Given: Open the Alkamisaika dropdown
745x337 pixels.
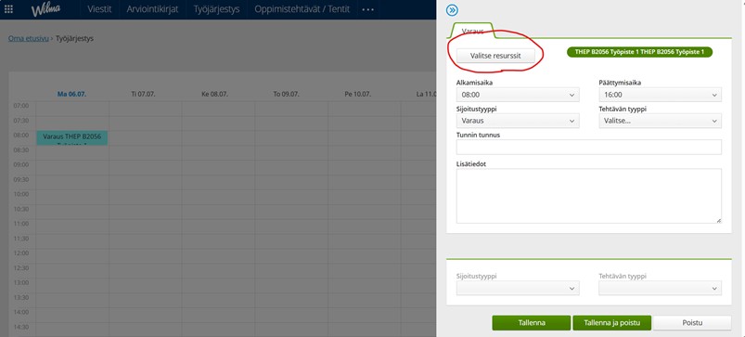Looking at the screenshot, I should click(x=518, y=95).
